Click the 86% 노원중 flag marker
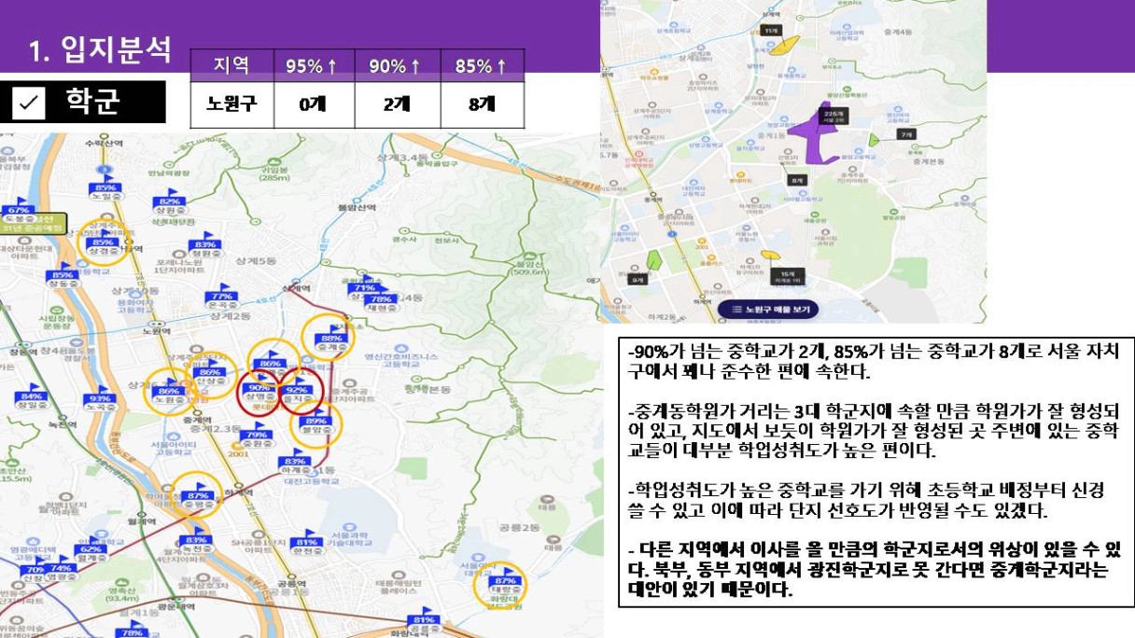1135x638 pixels. pos(169,392)
